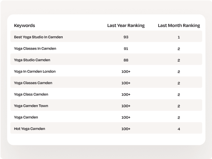
Task: Click last month ranking 4 for Hot Yoga Camden
Action: click(x=179, y=129)
